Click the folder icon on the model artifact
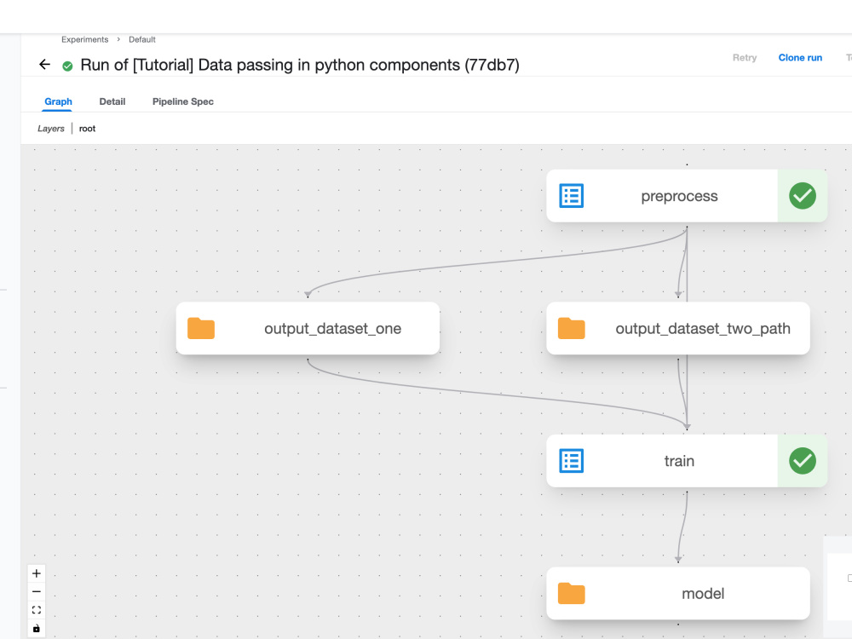 pos(571,593)
